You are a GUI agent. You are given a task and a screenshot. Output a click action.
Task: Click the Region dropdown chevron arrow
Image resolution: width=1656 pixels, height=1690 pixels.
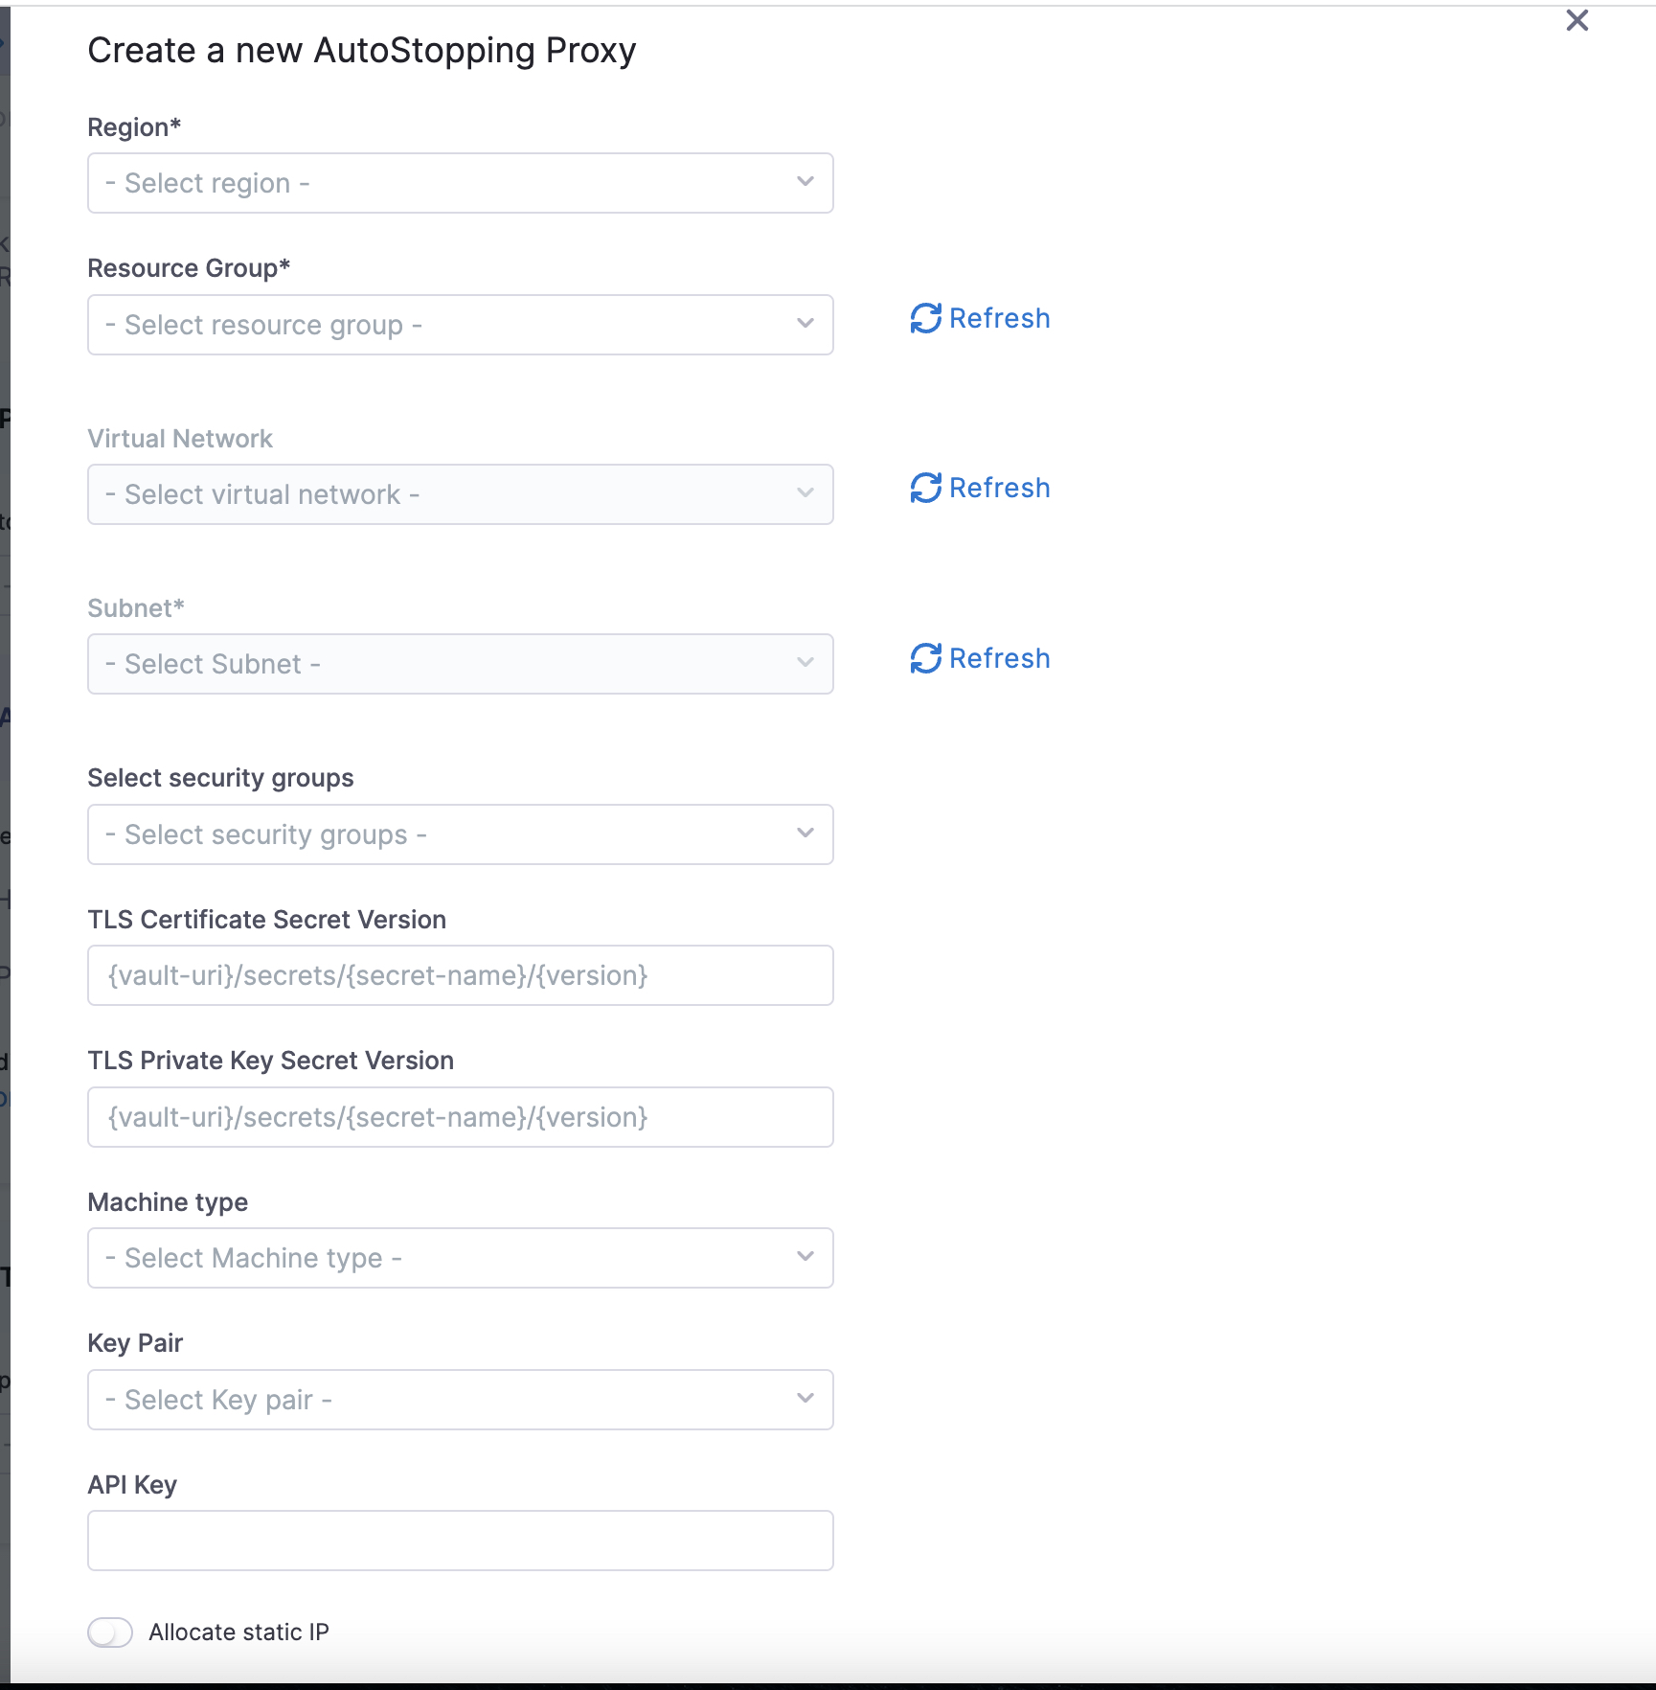[805, 182]
